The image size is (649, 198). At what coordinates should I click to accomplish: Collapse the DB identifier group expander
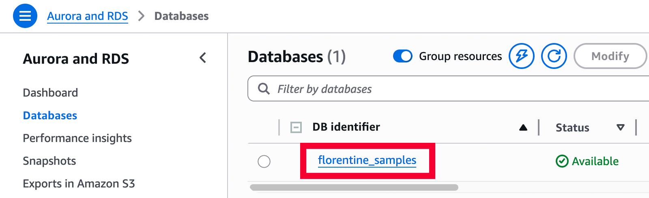point(296,127)
